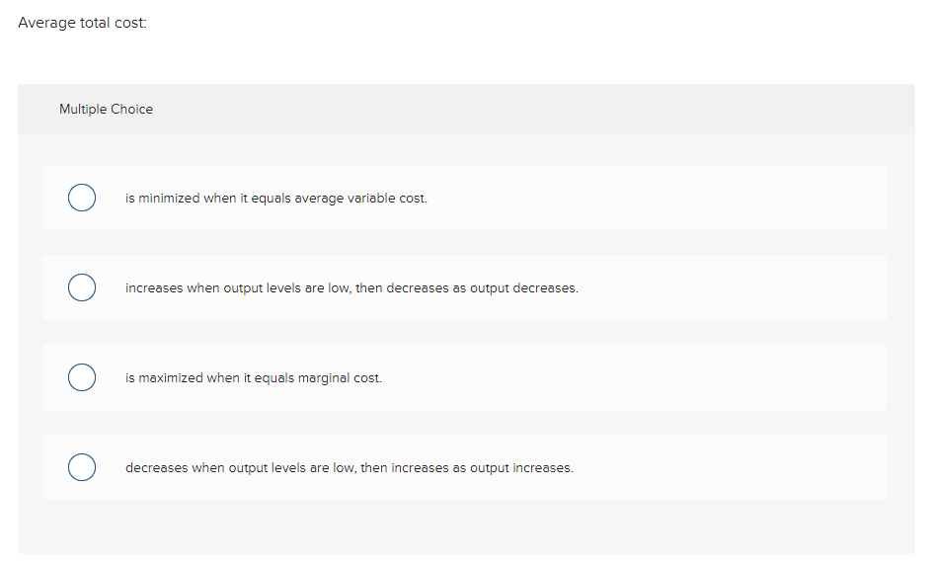The height and width of the screenshot is (569, 934).
Task: Choose 'is minimized when it equals average variable cost'
Action: [82, 198]
